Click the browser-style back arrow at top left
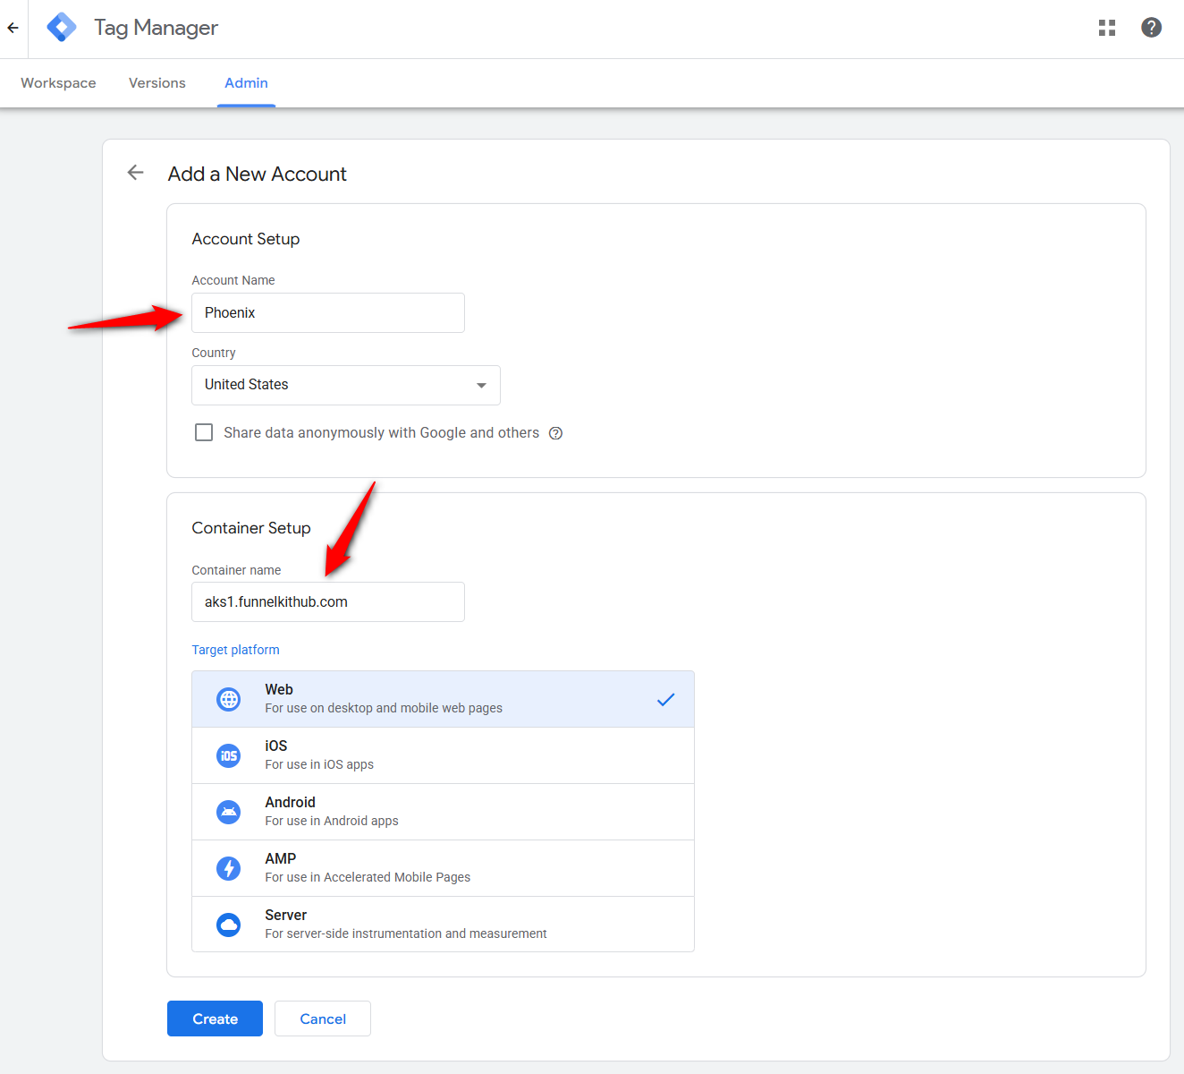This screenshot has width=1184, height=1074. click(13, 28)
